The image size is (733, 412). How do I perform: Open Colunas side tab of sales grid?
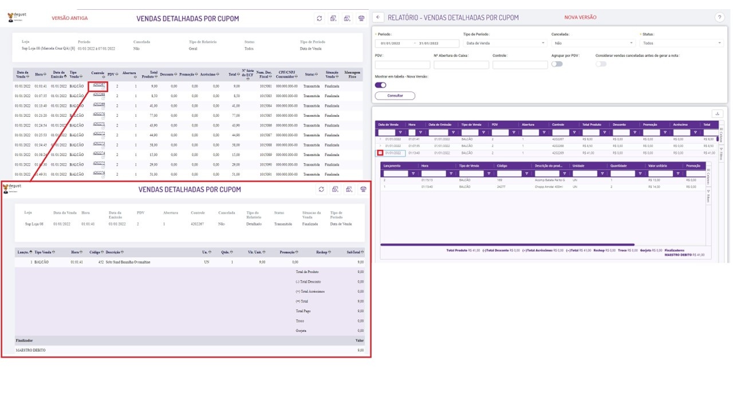[x=721, y=134]
